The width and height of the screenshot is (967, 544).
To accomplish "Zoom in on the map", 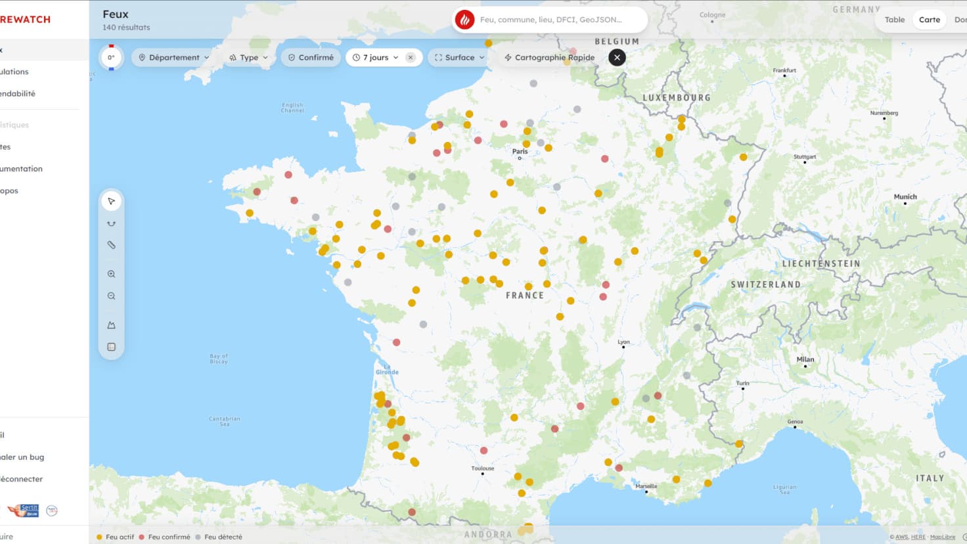I will point(111,274).
